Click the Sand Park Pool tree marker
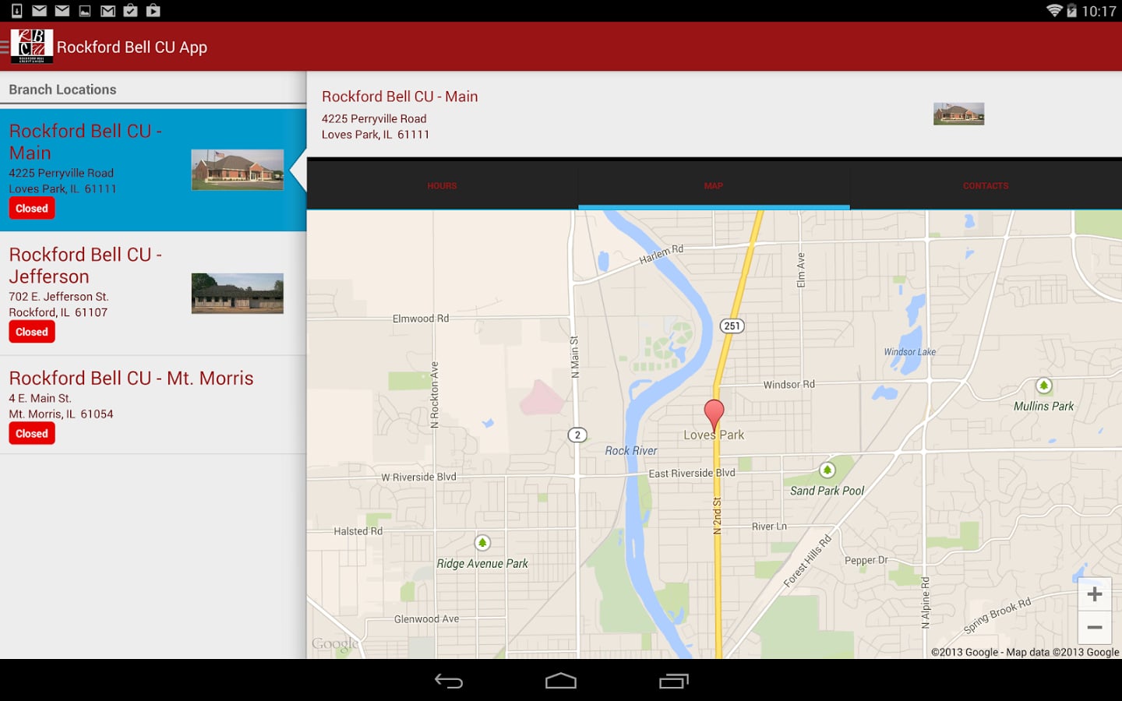Viewport: 1122px width, 701px height. click(x=827, y=470)
